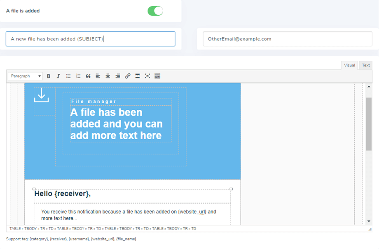Align text left
The height and width of the screenshot is (249, 379).
pyautogui.click(x=98, y=76)
